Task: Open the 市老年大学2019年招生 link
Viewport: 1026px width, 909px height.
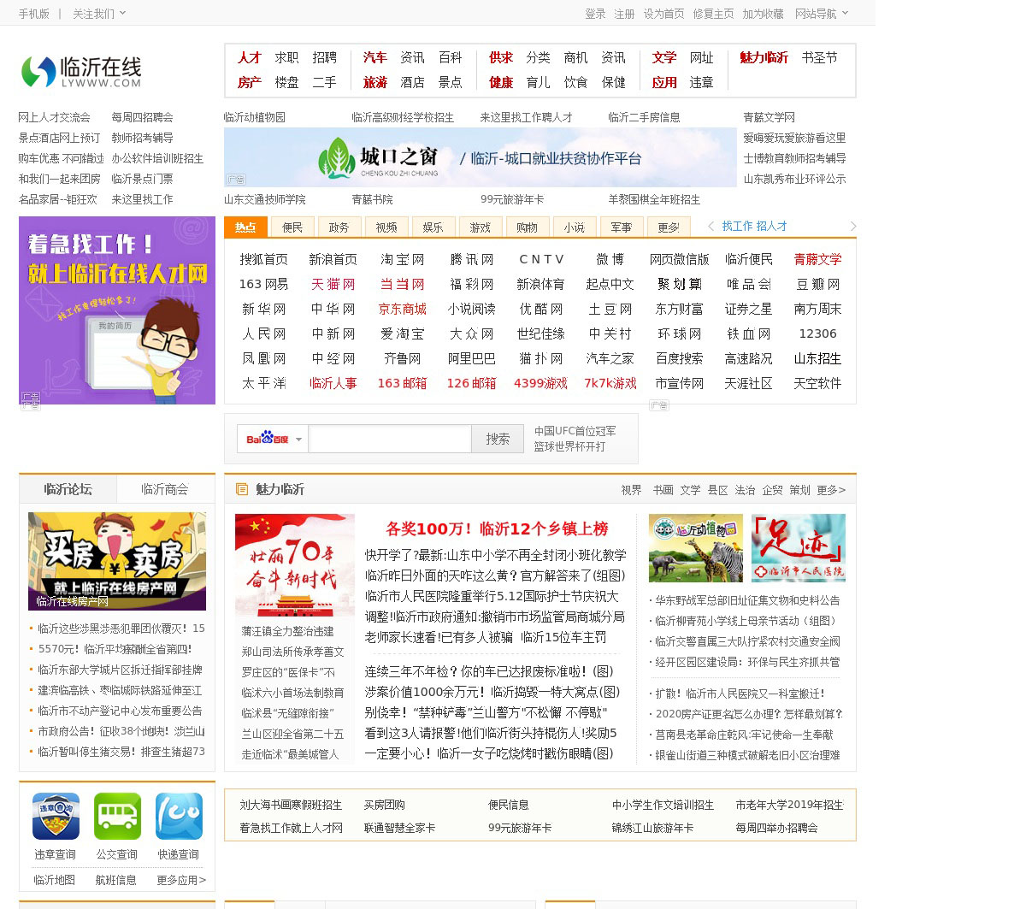Action: point(789,805)
